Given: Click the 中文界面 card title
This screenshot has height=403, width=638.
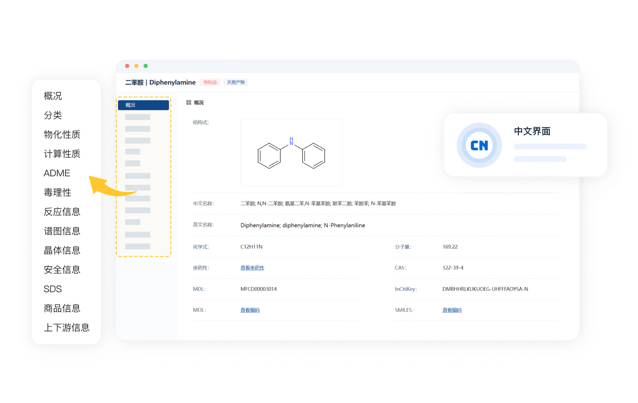Looking at the screenshot, I should [x=532, y=131].
